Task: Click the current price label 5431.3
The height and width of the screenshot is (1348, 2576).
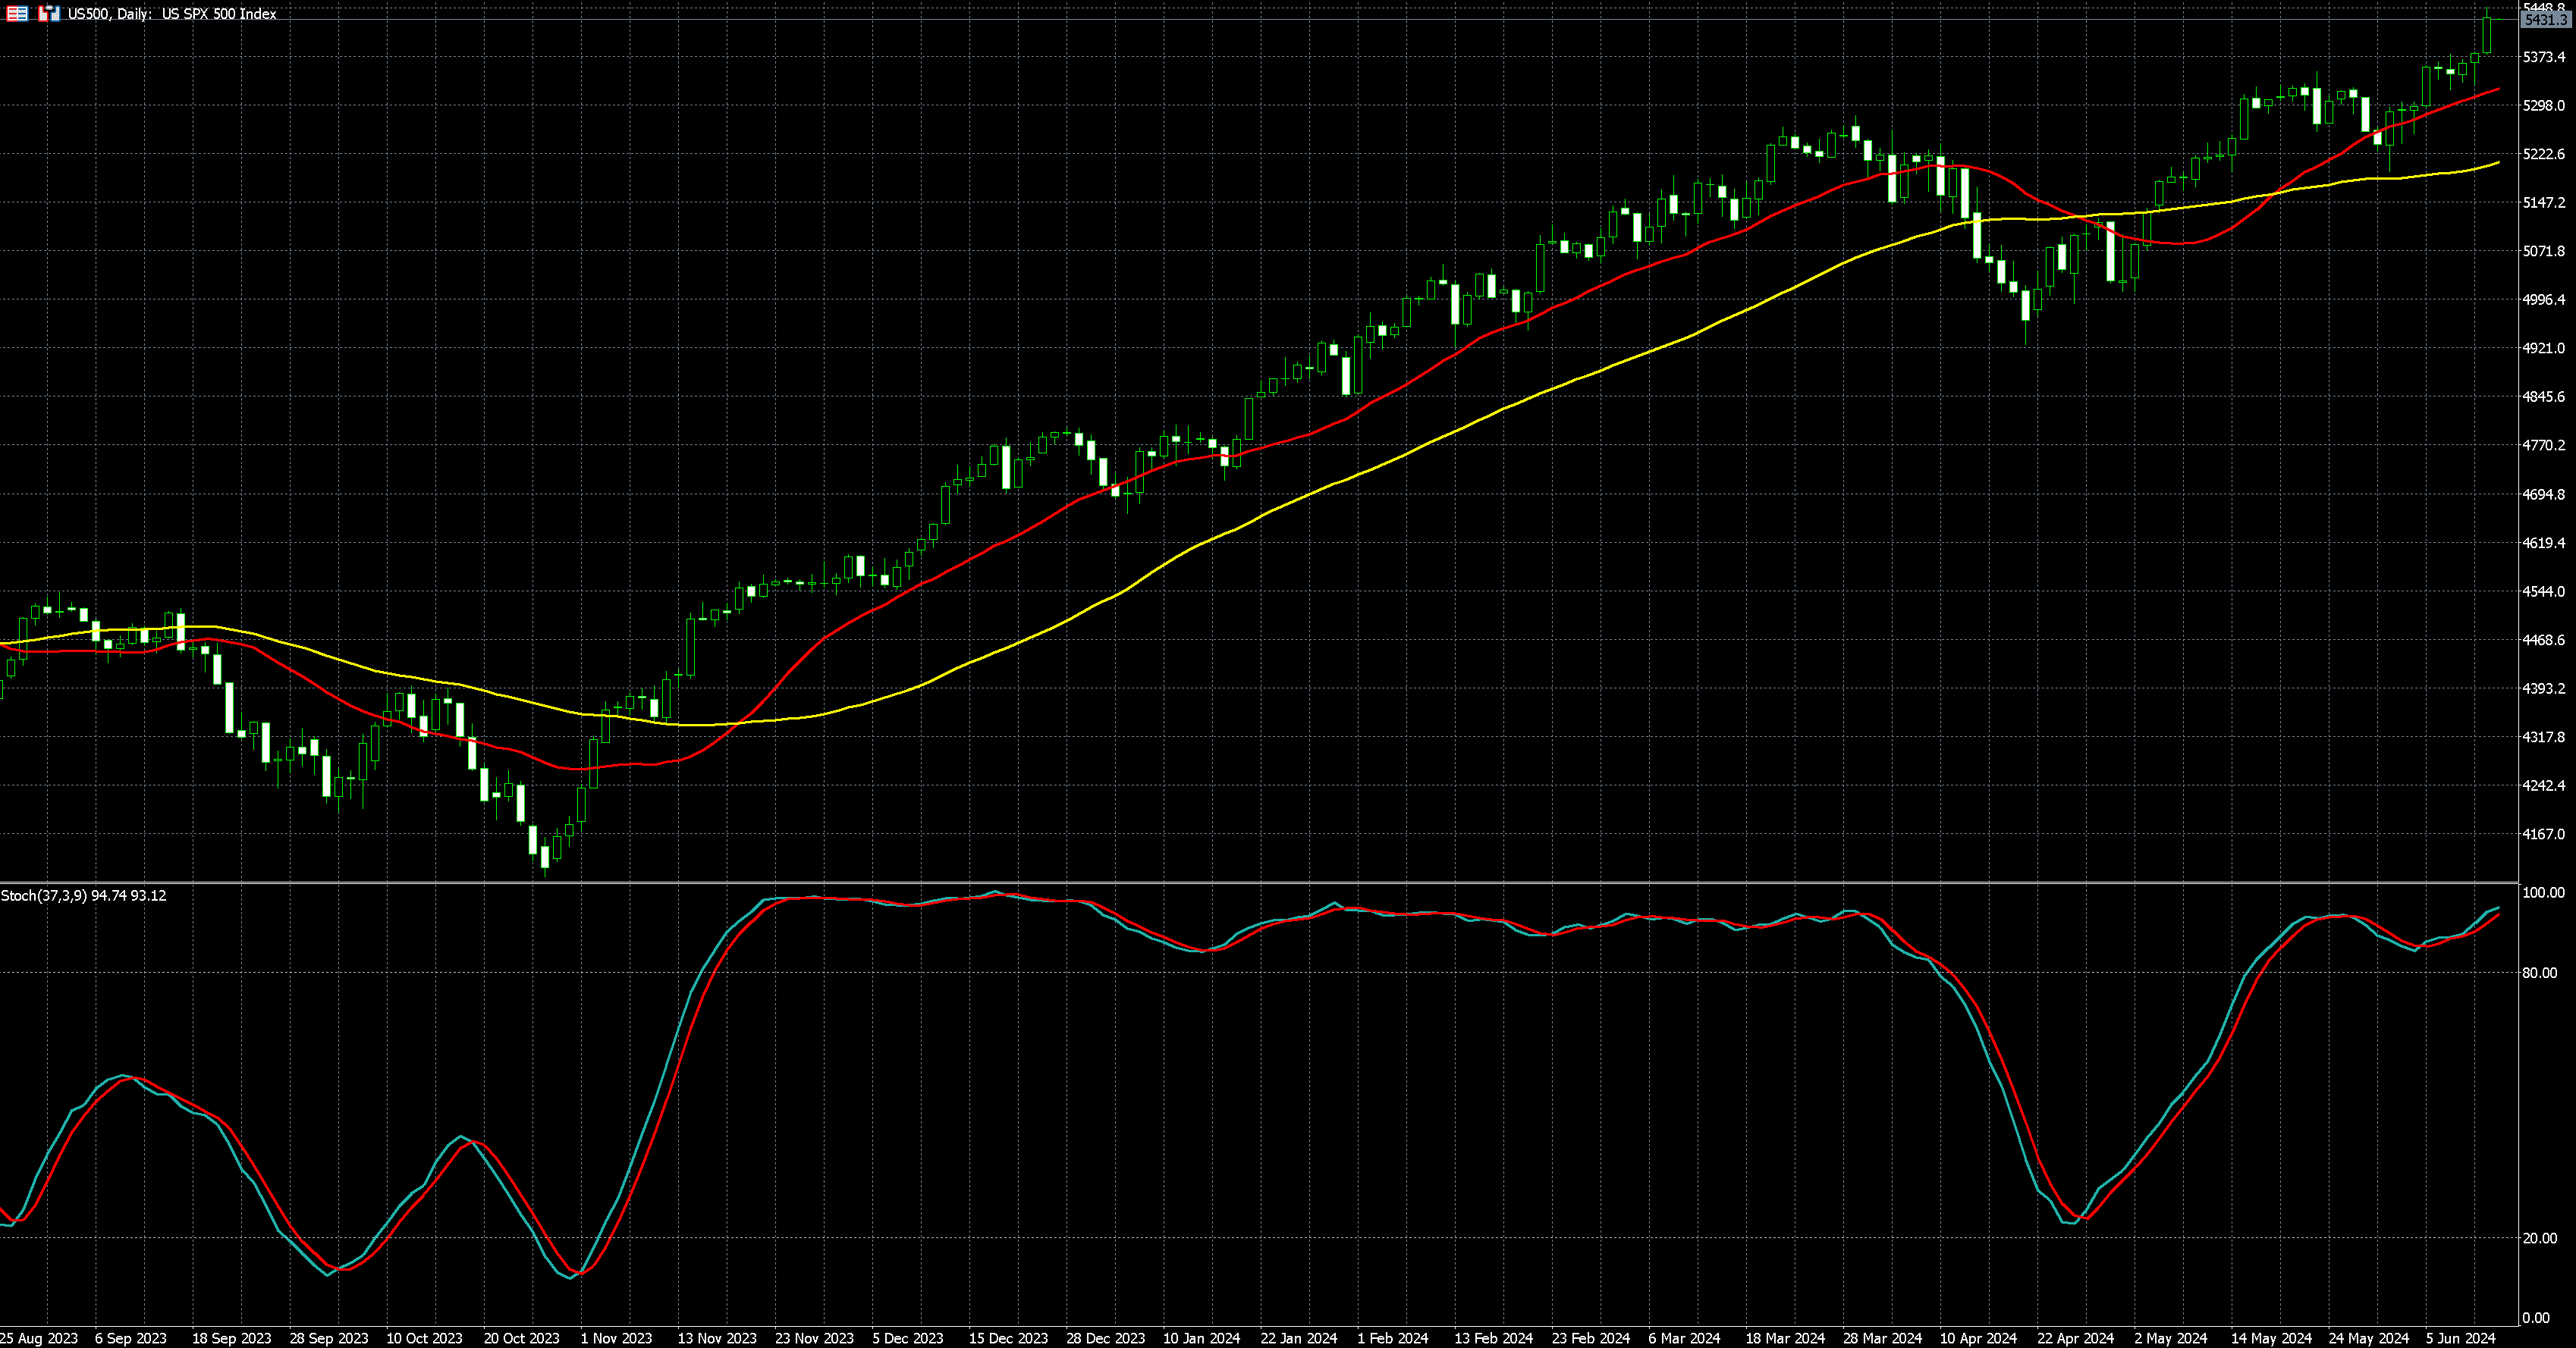Action: (x=2544, y=20)
